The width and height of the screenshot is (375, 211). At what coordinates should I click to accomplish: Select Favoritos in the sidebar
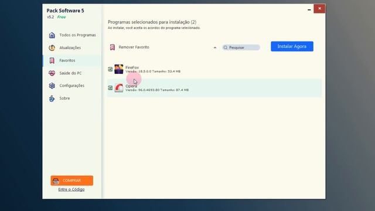[x=72, y=60]
